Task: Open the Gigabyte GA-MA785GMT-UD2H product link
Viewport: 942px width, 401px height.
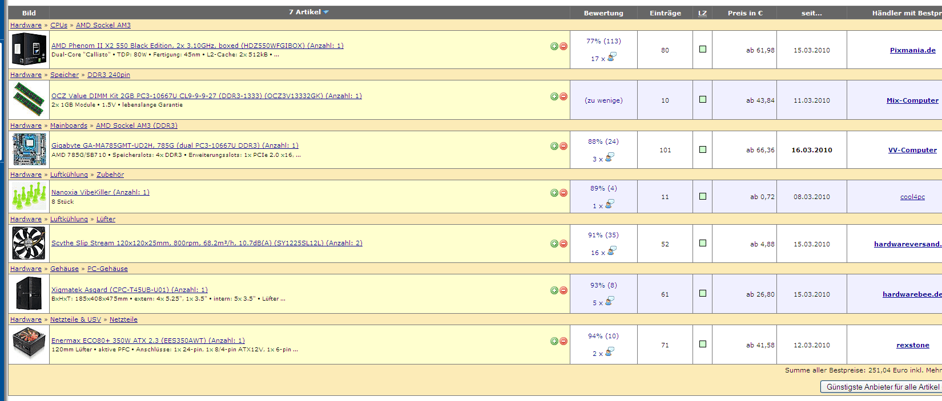Action: [175, 145]
